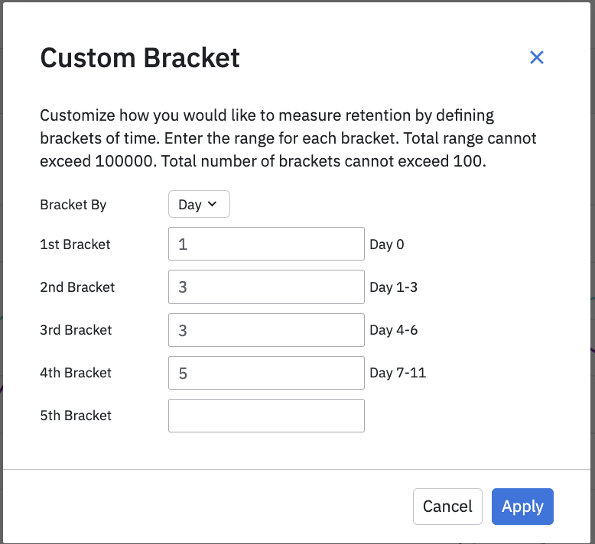Click the "2nd Bracket" label text
Screen dimensions: 595x544
pyautogui.click(x=77, y=287)
